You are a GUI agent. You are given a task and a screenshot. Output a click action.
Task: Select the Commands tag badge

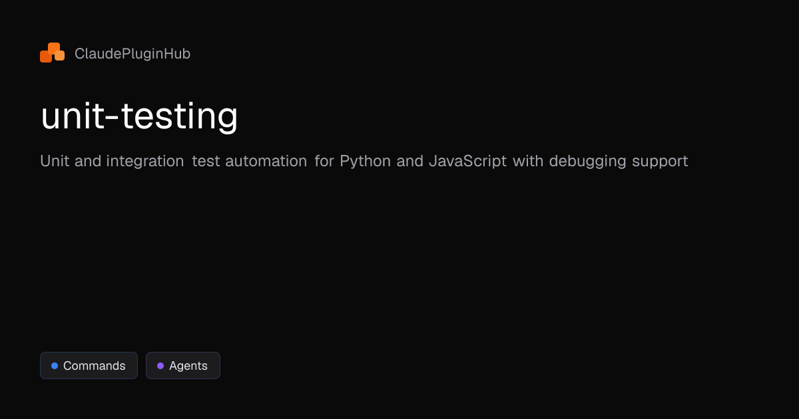coord(89,366)
